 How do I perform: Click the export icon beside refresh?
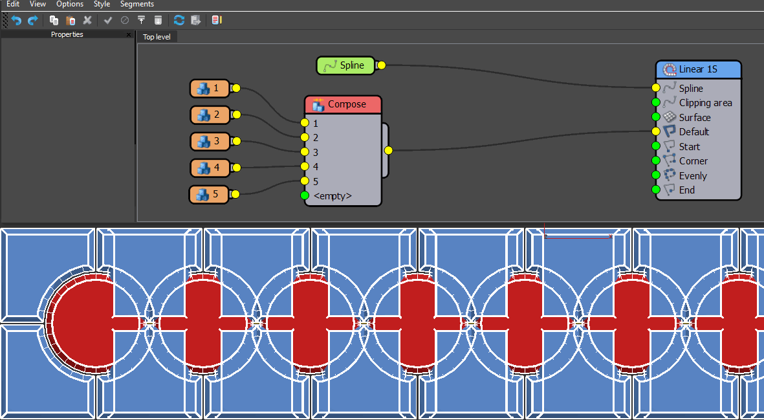(x=195, y=21)
